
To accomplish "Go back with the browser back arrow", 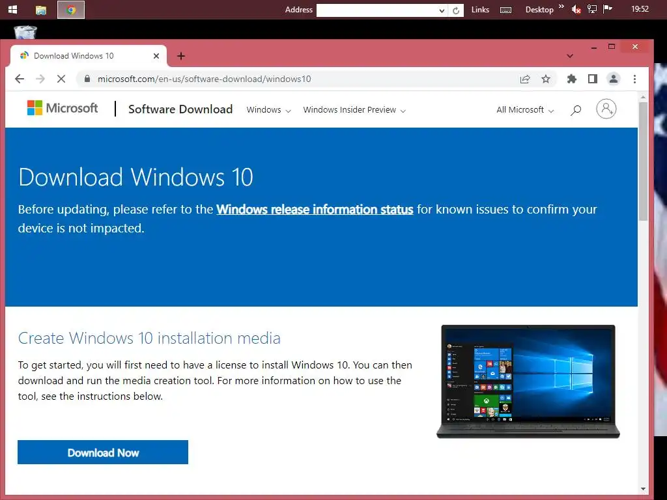I will click(x=20, y=79).
